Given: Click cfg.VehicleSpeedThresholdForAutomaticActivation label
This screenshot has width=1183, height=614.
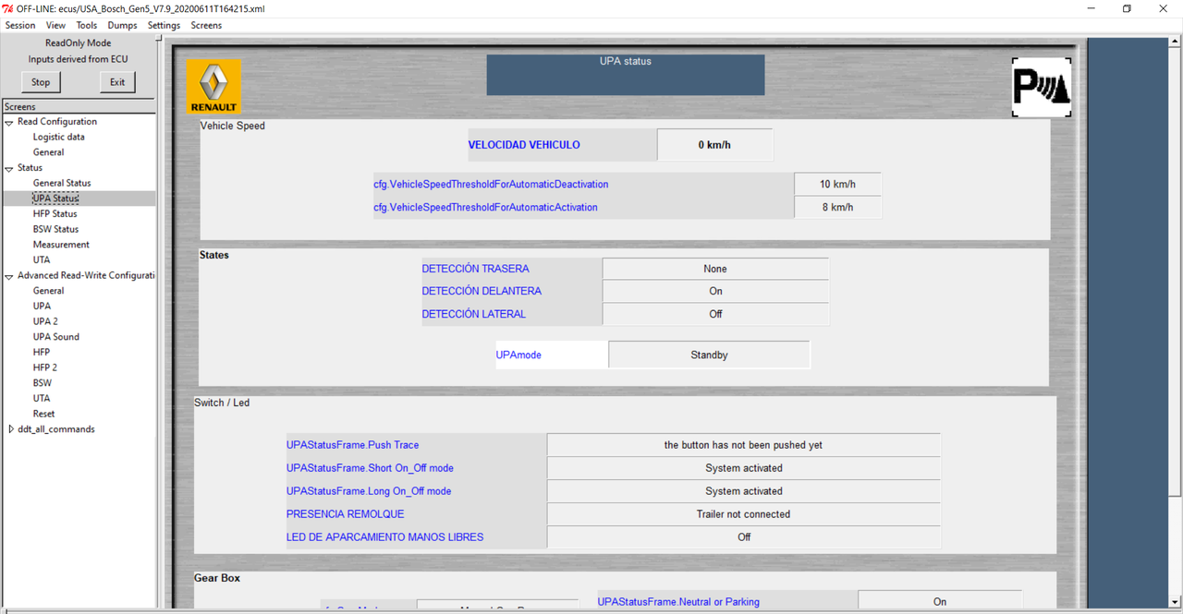Looking at the screenshot, I should point(485,208).
